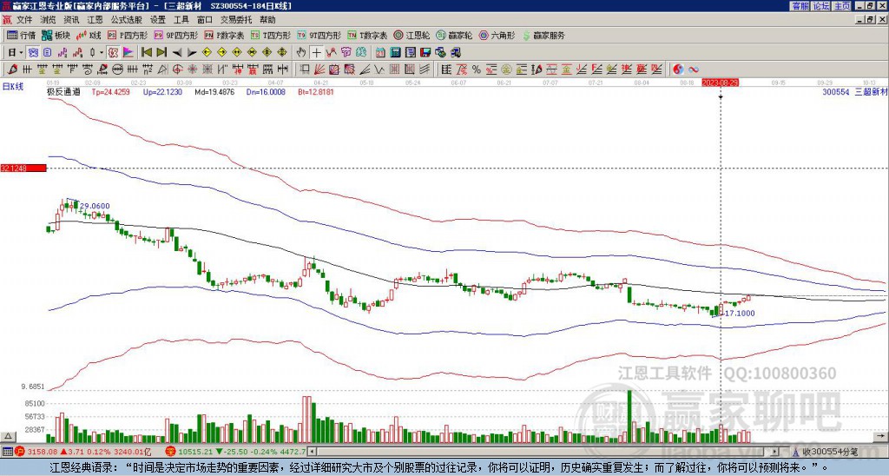Jump to first bar using skip-start arrow
Image resolution: width=889 pixels, height=476 pixels.
146,53
